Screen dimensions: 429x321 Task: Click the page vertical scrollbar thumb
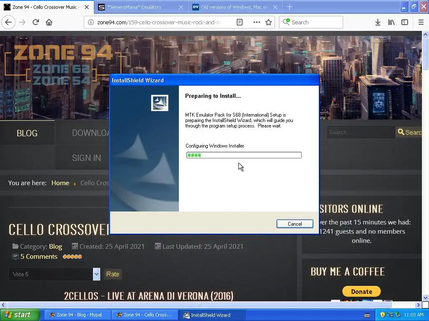(426, 53)
